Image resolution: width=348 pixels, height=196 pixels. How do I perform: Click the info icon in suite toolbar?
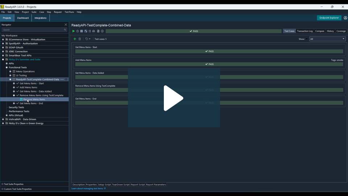(102, 31)
